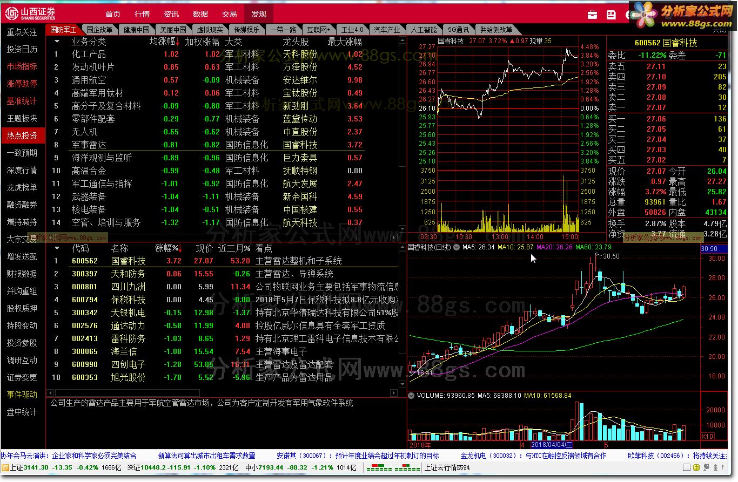Open 首页 menu
This screenshot has height=482, width=738.
[113, 13]
